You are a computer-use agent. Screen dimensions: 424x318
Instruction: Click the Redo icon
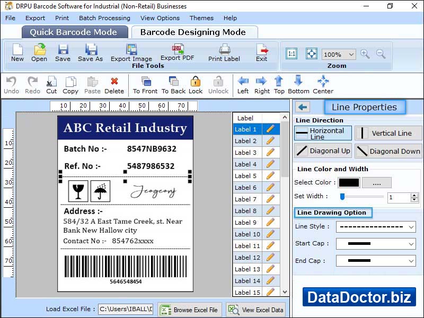[x=32, y=85]
